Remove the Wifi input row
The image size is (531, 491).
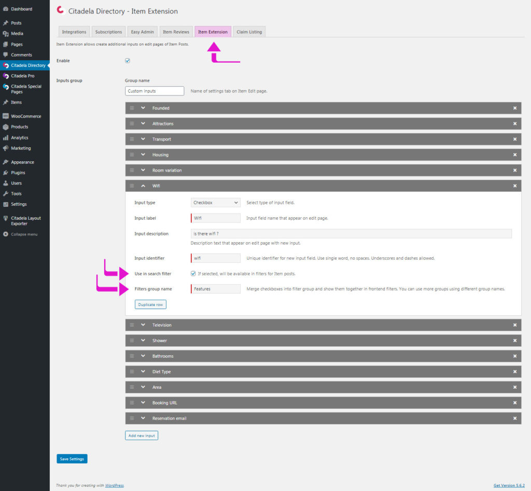(x=515, y=186)
